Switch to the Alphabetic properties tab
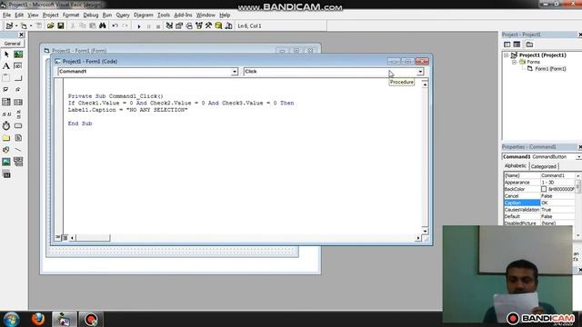This screenshot has width=582, height=327. pos(516,166)
